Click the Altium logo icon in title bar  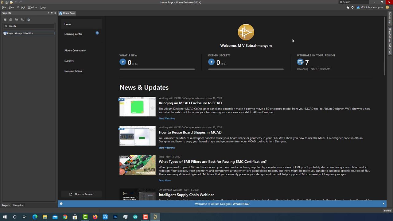[2, 2]
